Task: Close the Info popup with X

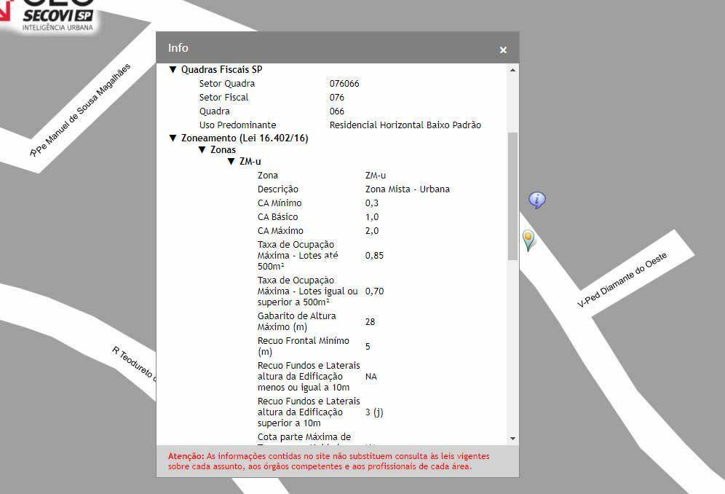Action: pyautogui.click(x=503, y=50)
